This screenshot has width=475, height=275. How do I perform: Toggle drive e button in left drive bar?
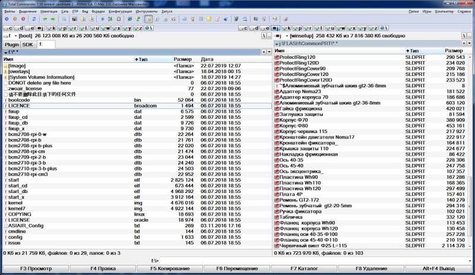click(x=29, y=28)
